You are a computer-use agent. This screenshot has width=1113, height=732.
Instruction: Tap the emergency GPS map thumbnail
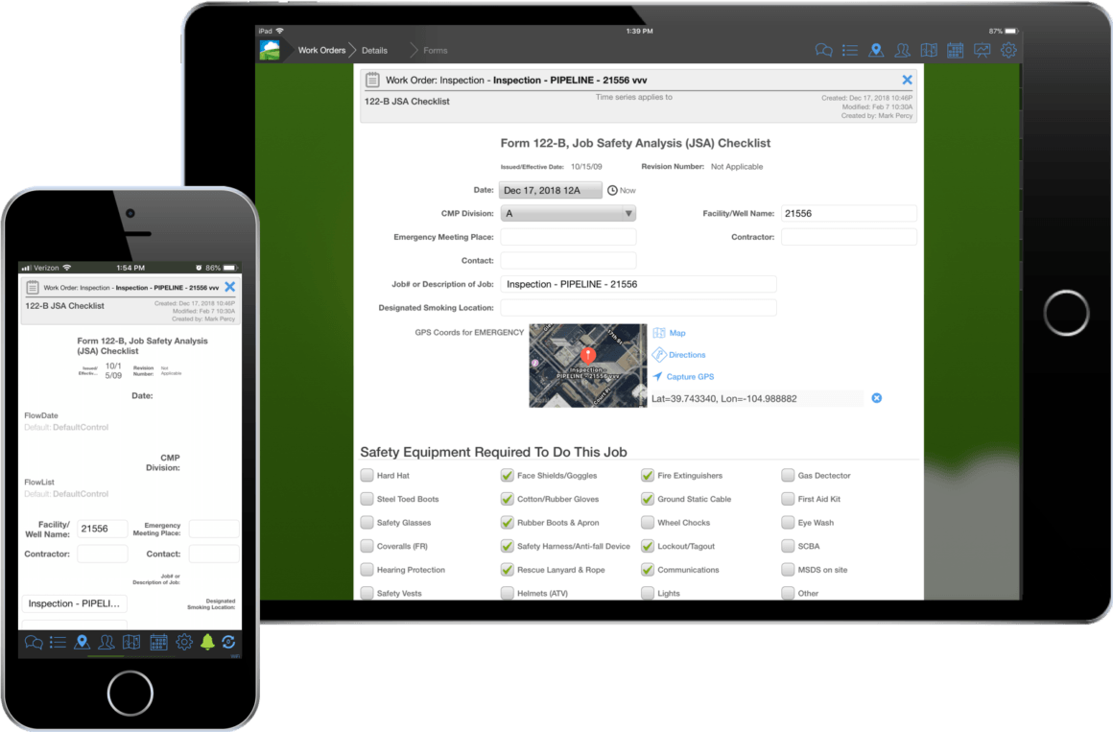[588, 366]
